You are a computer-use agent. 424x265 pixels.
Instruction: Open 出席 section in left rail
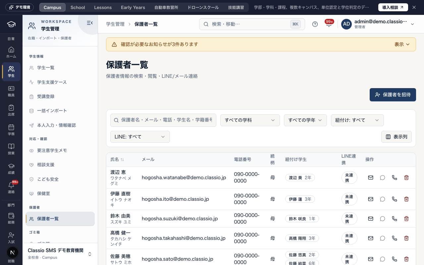point(11,110)
